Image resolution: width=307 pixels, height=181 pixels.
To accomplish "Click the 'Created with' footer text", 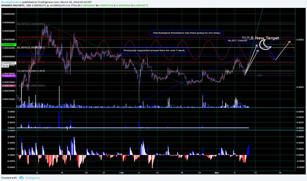I will 9,178.
